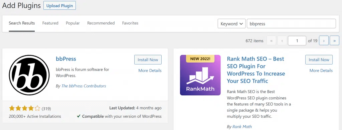Click the Rank Math SEO description paragraph
The width and height of the screenshot is (342, 130).
(x=259, y=104)
